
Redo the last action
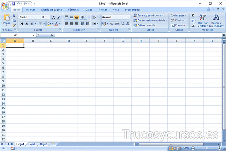pos(25,4)
